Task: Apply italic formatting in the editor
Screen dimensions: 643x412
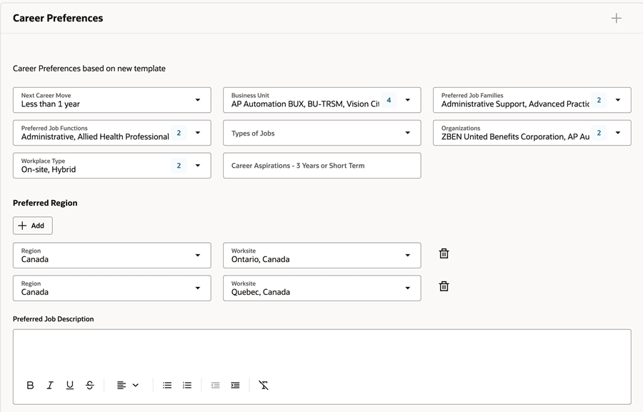Action: [50, 386]
